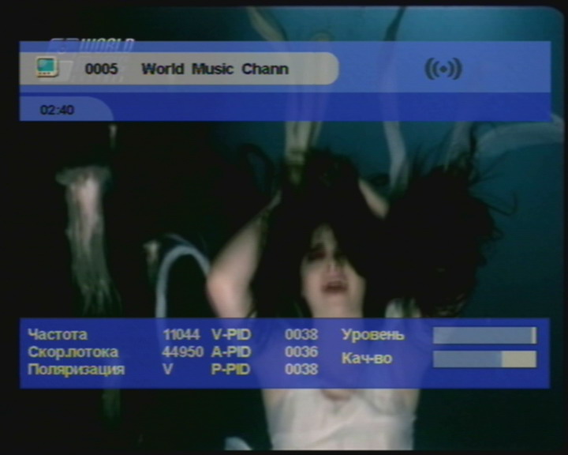The height and width of the screenshot is (455, 568).
Task: Click the World Music Chann channel name
Action: coord(215,70)
